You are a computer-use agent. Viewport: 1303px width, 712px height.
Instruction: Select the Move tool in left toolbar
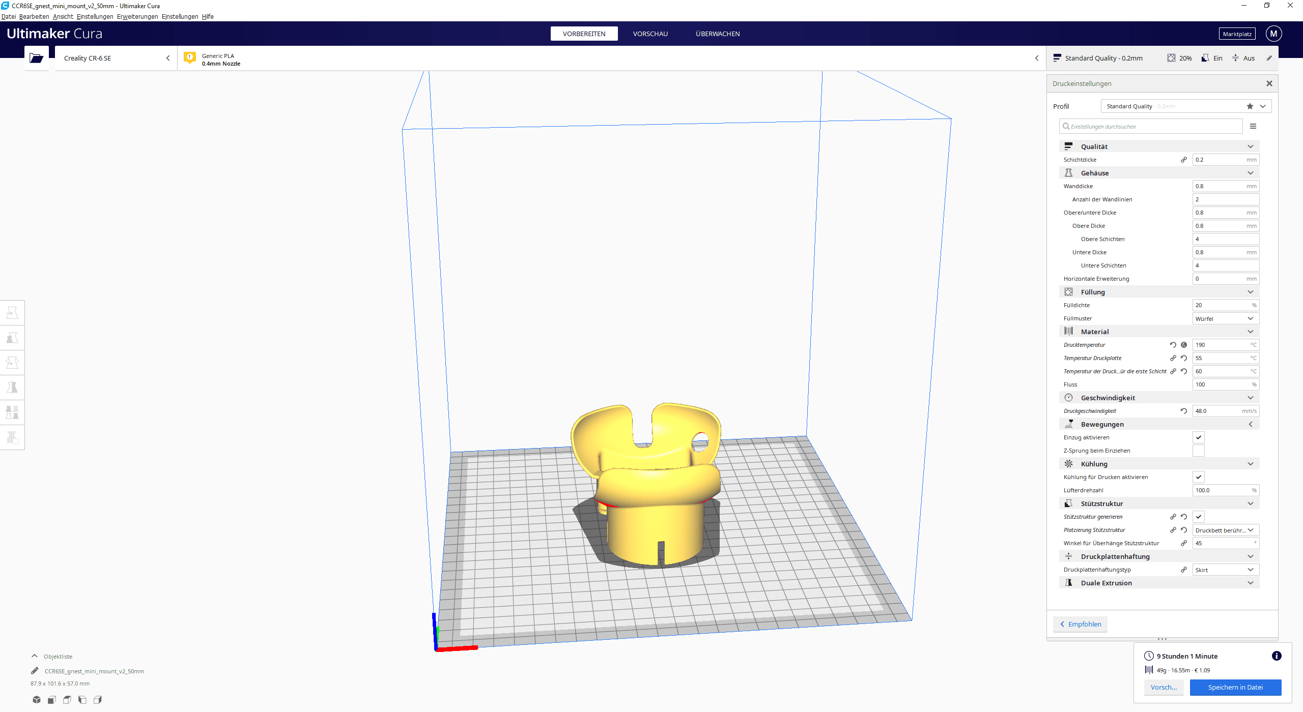(x=12, y=313)
